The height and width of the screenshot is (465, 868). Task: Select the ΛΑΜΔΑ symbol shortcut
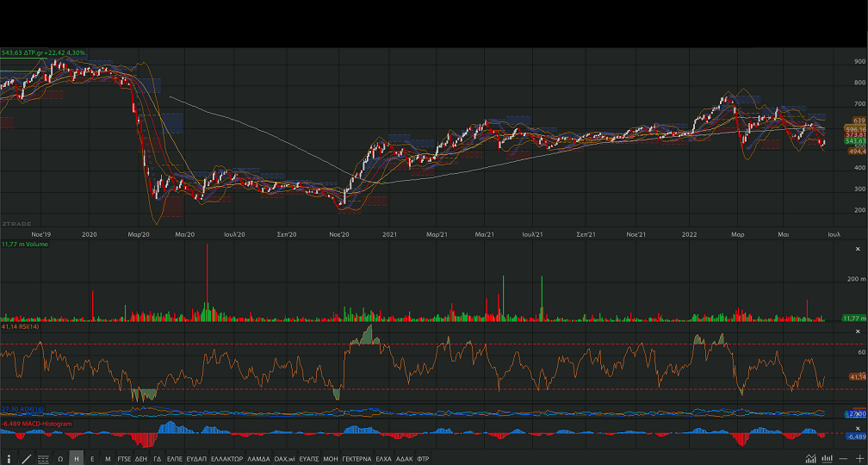(258, 459)
